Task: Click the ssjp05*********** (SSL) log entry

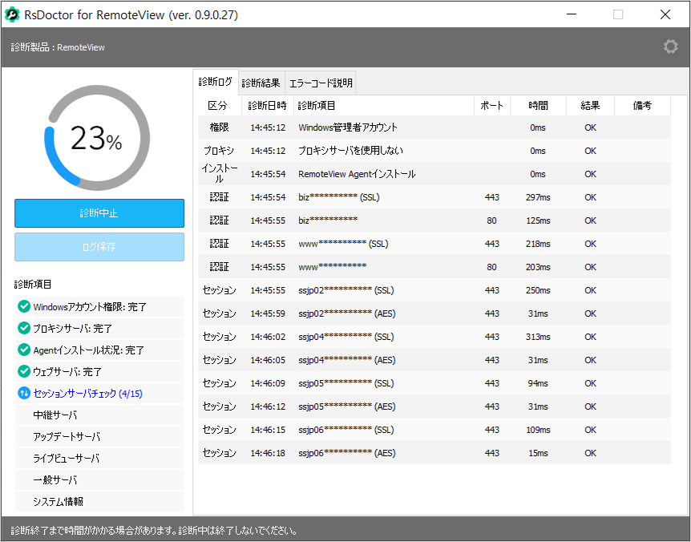Action: [434, 383]
